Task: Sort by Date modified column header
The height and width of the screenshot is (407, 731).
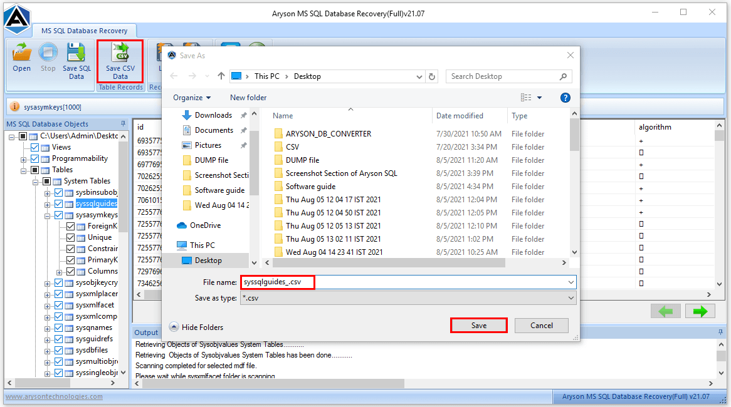Action: 460,115
